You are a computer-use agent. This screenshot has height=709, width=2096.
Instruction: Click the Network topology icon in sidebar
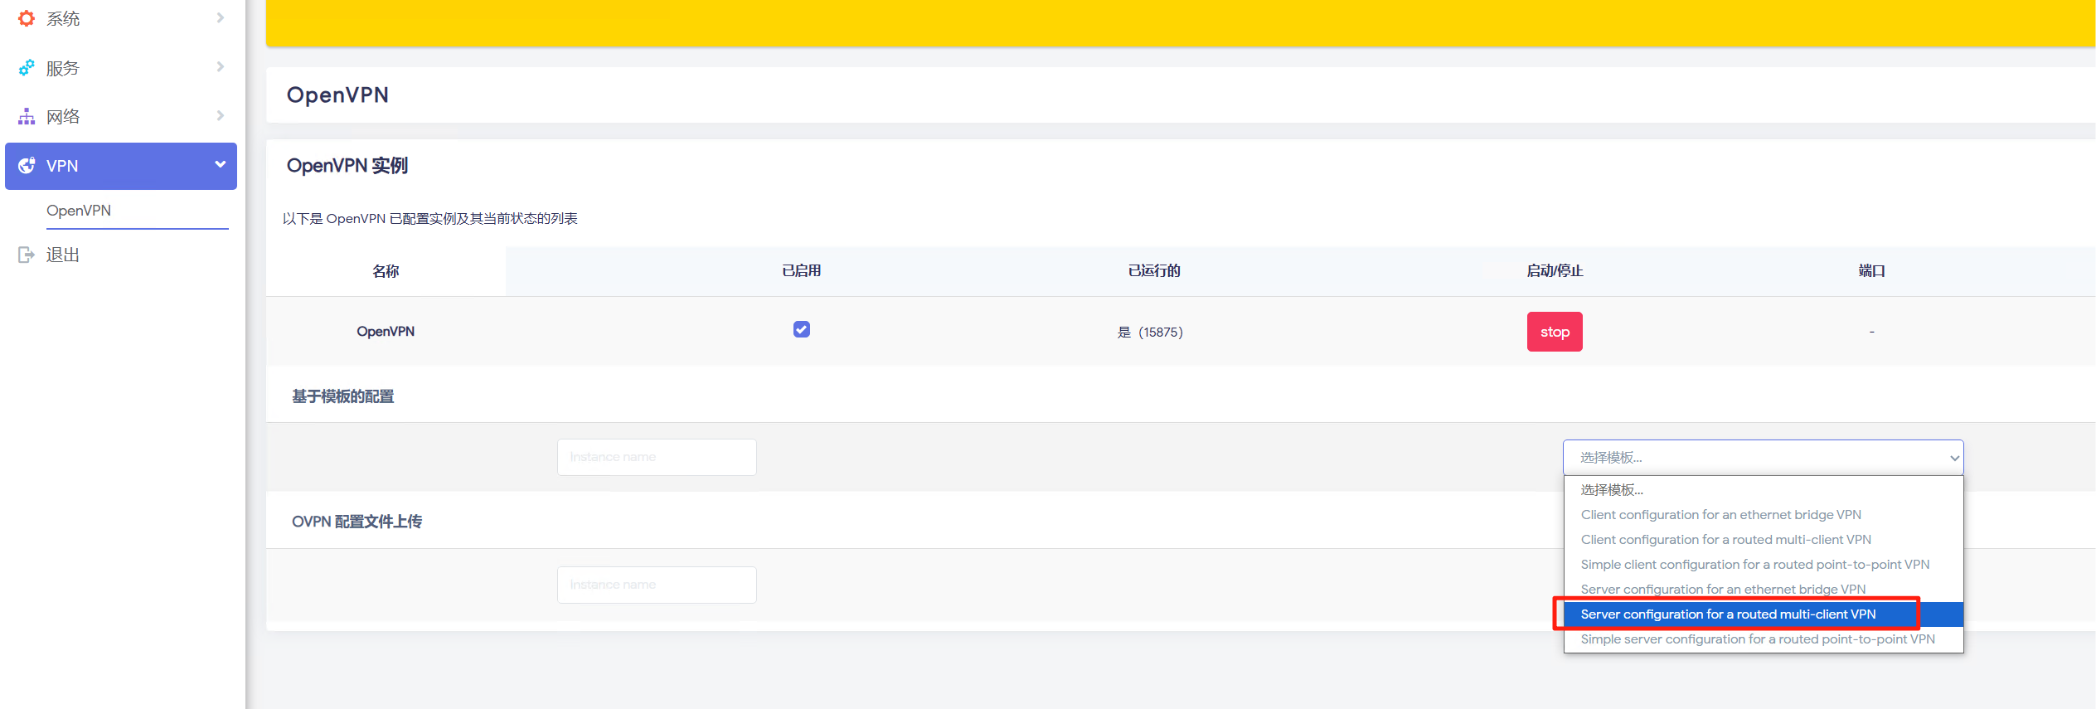click(27, 116)
